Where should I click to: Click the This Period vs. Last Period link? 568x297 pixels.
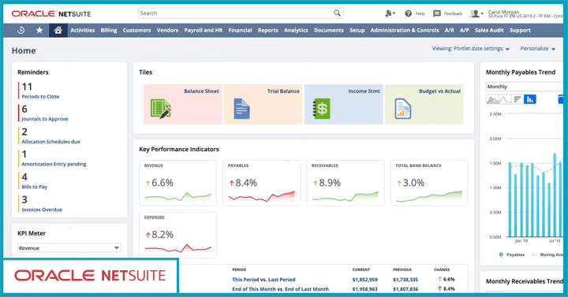click(x=263, y=280)
